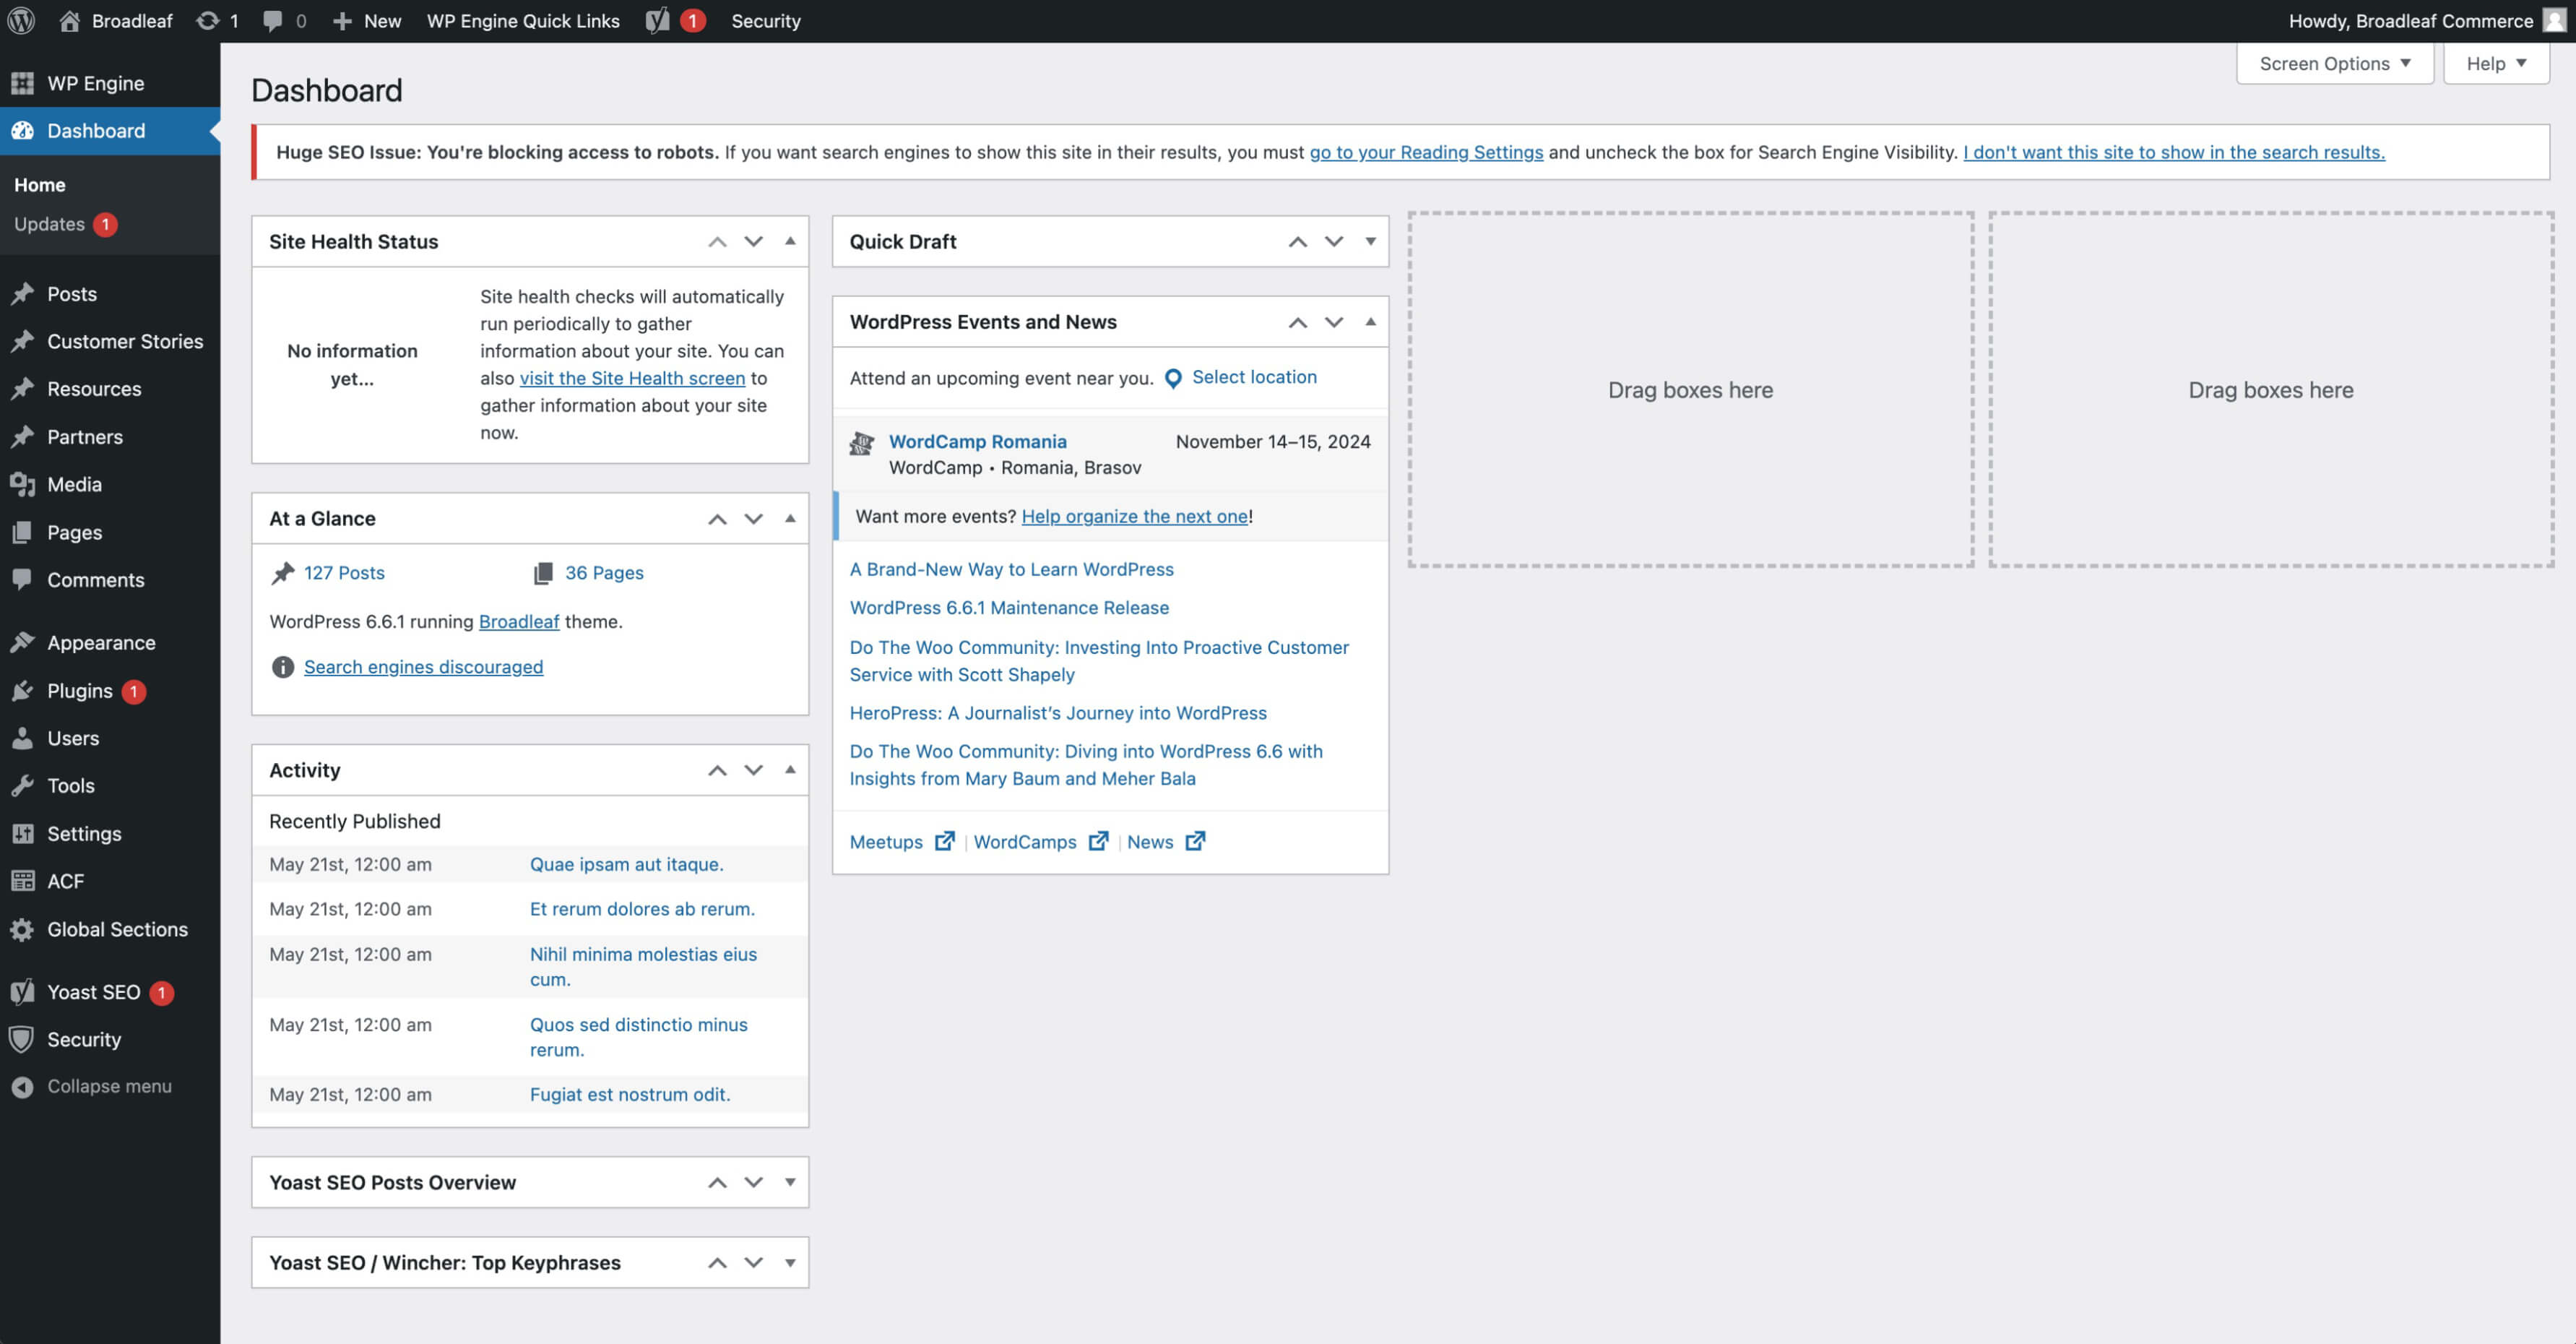Click the user avatar next to Howdy
The image size is (2576, 1344).
point(2555,20)
